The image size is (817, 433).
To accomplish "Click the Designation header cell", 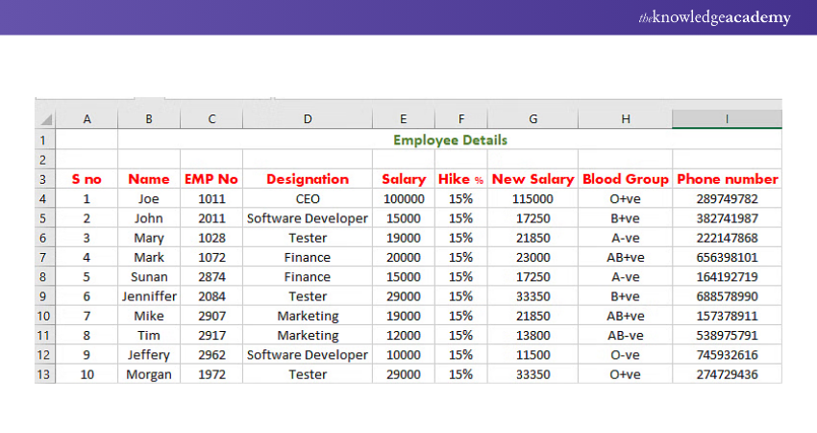I will point(308,179).
